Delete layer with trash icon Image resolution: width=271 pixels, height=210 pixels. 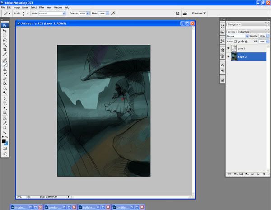pyautogui.click(x=264, y=174)
